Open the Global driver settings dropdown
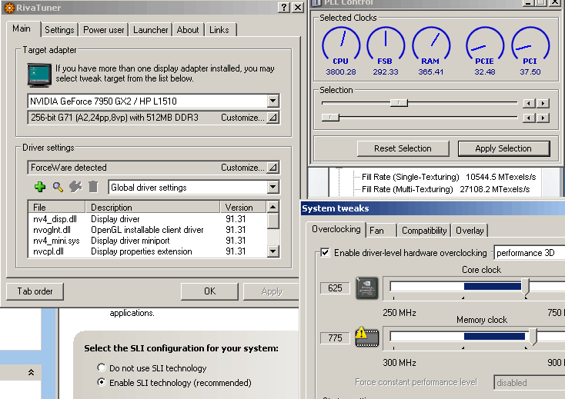565x399 pixels. tap(272, 187)
